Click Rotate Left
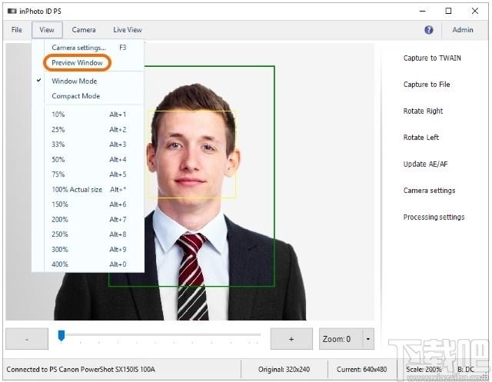 (421, 138)
